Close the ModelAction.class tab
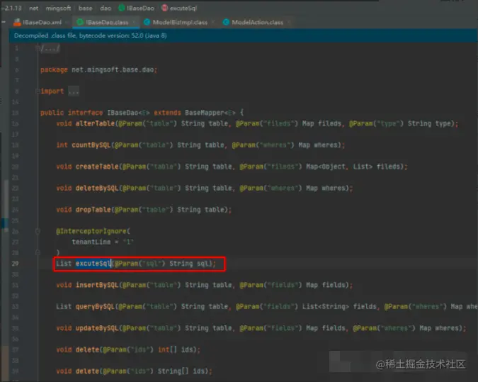Screen dimensions: 478x382 click(289, 22)
